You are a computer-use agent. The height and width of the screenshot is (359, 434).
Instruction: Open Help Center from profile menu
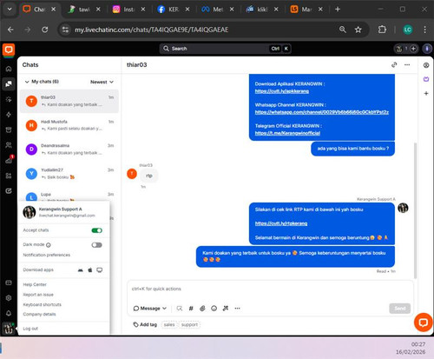coord(35,284)
